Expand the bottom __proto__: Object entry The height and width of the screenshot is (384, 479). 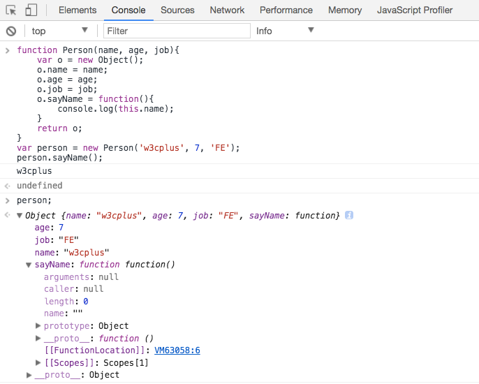click(x=29, y=375)
